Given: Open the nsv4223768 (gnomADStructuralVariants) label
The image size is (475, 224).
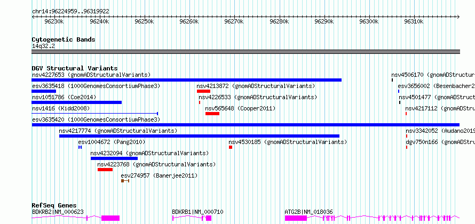Looking at the screenshot, I should point(156,164).
